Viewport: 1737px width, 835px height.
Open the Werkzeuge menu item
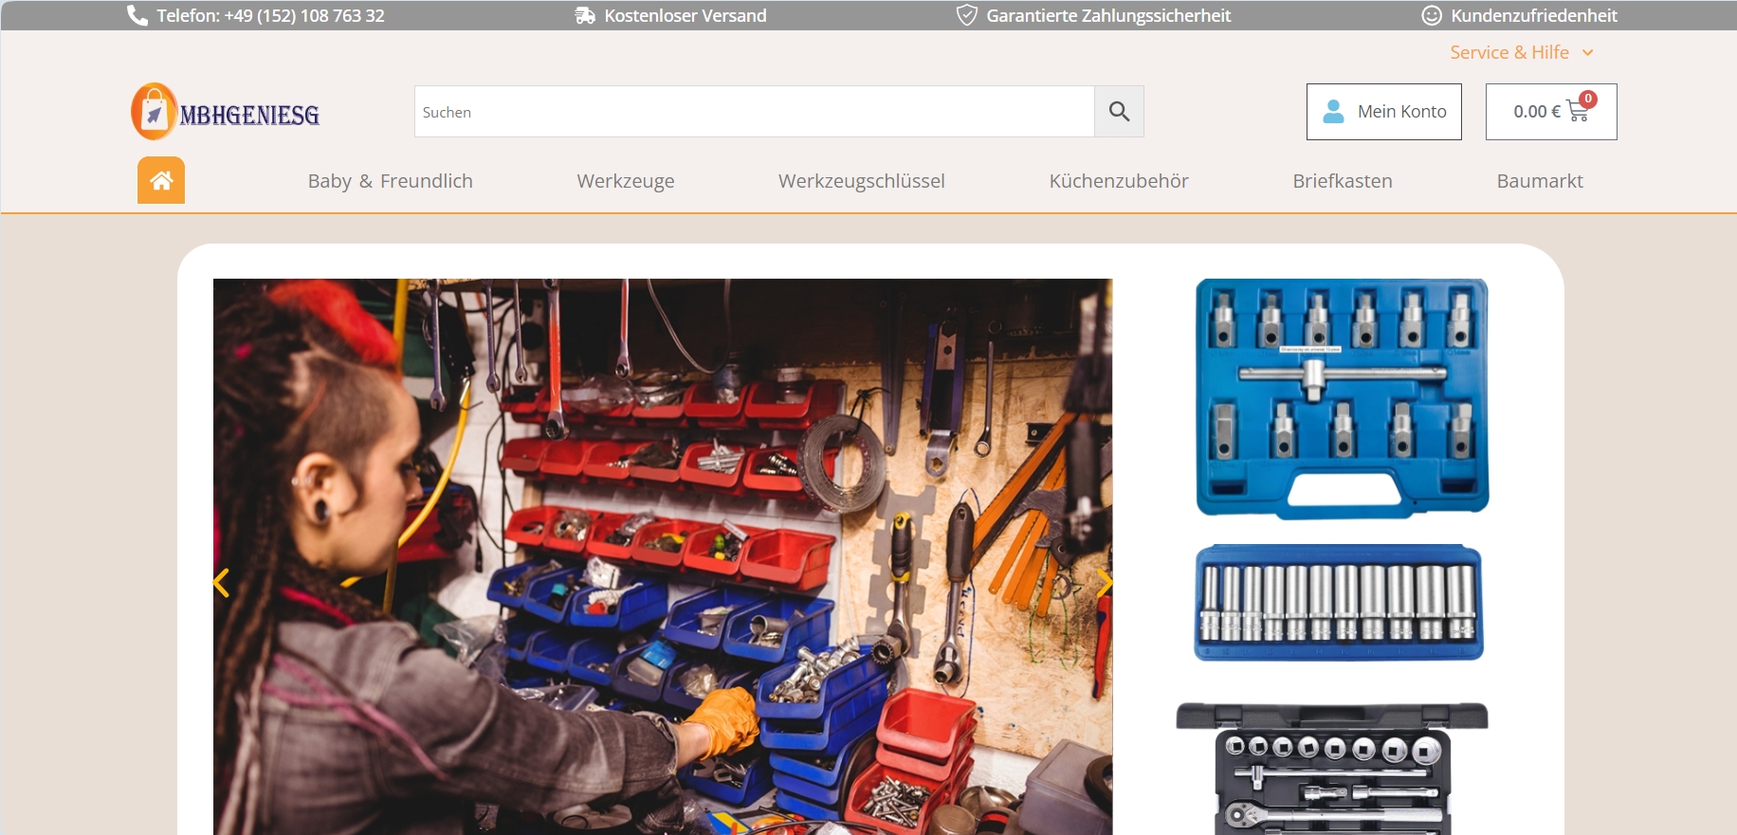[626, 181]
